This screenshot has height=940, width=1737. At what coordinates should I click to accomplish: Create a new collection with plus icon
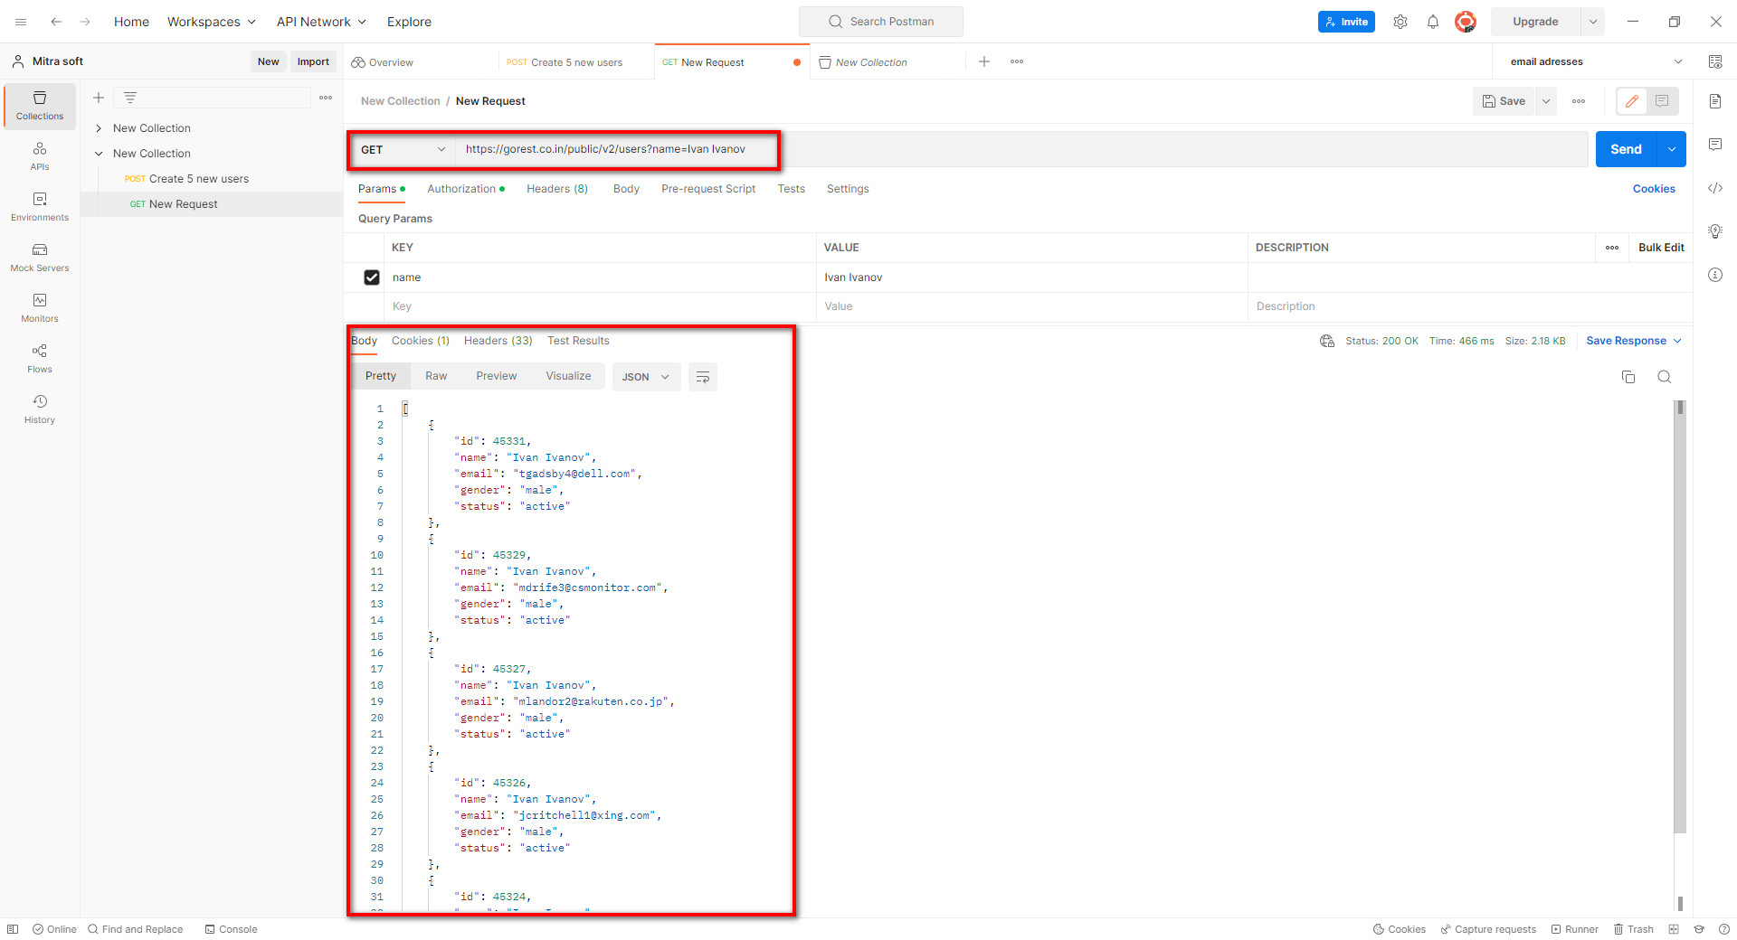99,98
